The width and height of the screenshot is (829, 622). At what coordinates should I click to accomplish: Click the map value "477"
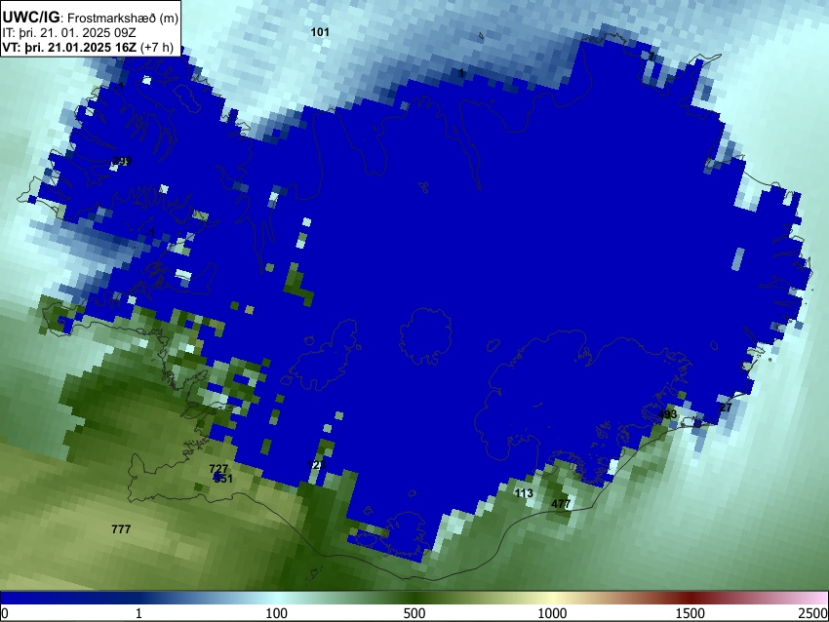(x=561, y=504)
